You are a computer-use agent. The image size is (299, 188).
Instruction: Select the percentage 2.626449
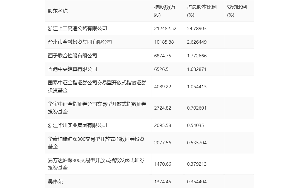[197, 42]
